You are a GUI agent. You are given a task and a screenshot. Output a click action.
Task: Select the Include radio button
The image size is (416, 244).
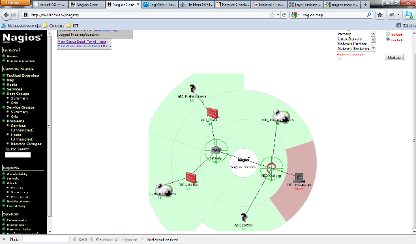pos(387,34)
